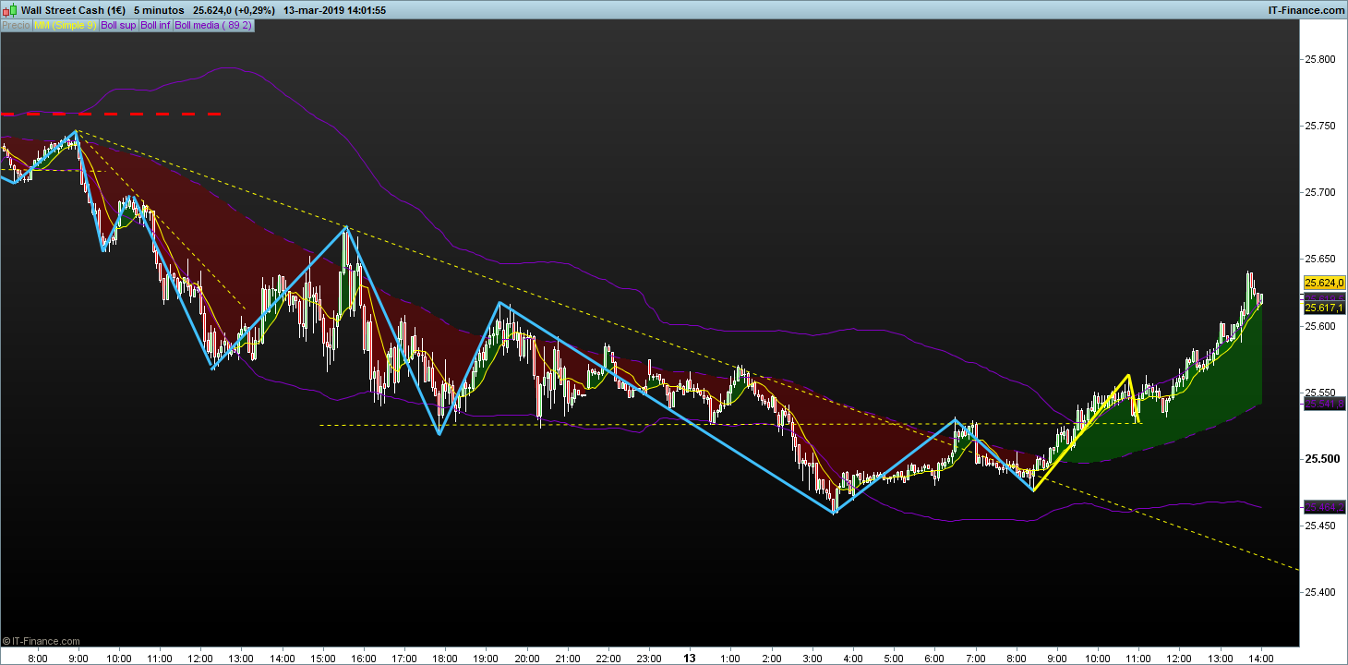This screenshot has width=1348, height=665.
Task: Open the Boll media (89 2) indicator settings
Action: 212,25
